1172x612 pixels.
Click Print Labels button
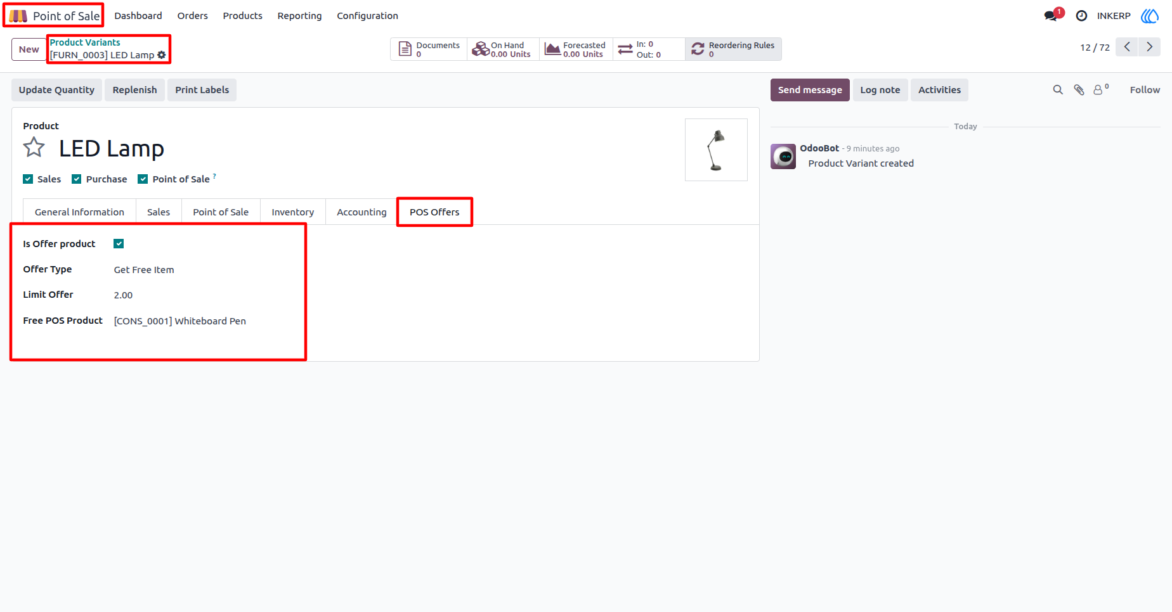(202, 90)
